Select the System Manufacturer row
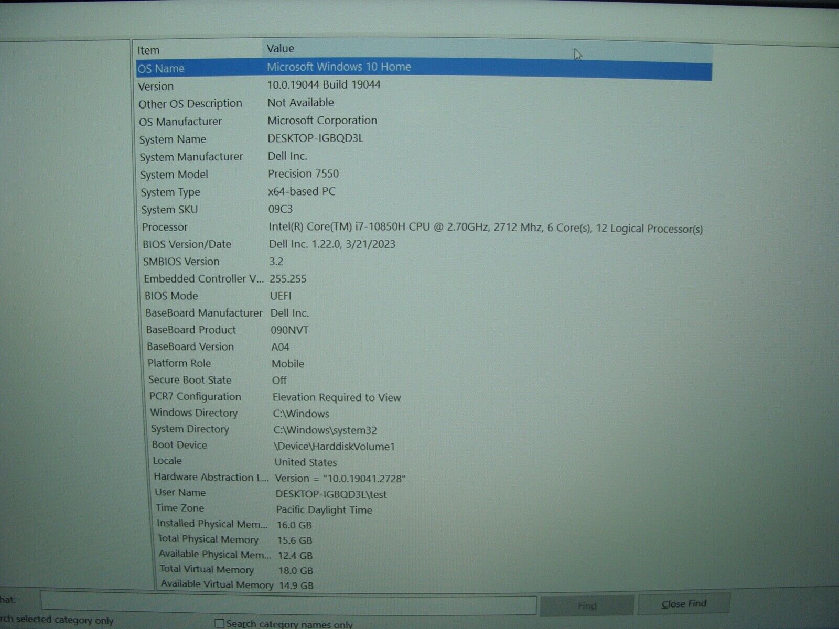 click(x=424, y=157)
